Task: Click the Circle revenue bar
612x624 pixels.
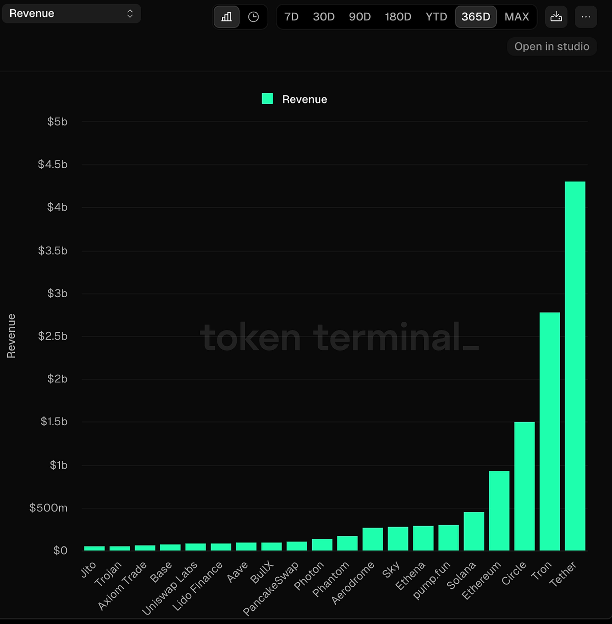Action: point(525,486)
